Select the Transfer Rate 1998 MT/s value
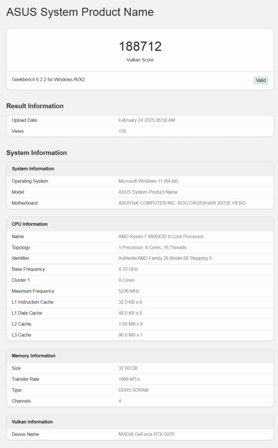The image size is (278, 448). click(129, 379)
